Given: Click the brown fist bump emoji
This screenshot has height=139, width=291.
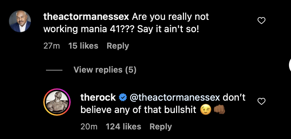Looking at the screenshot, I should tap(219, 110).
